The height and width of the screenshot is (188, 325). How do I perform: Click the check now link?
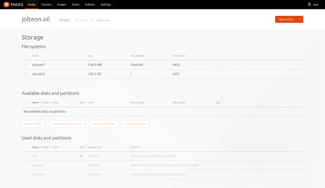point(103,20)
